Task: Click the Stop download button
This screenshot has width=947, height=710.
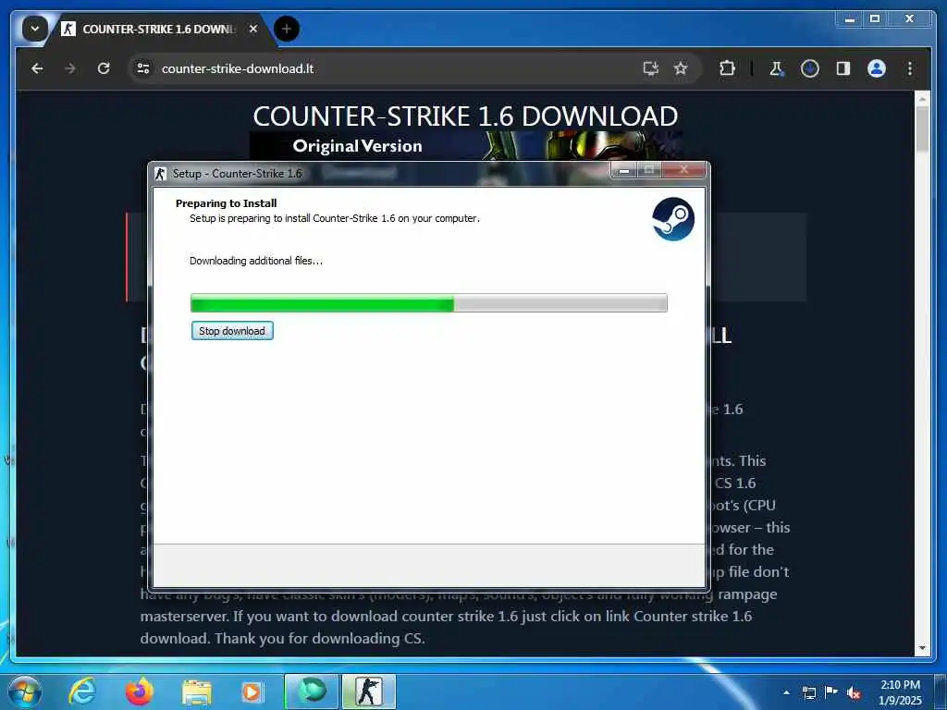Action: (x=232, y=331)
